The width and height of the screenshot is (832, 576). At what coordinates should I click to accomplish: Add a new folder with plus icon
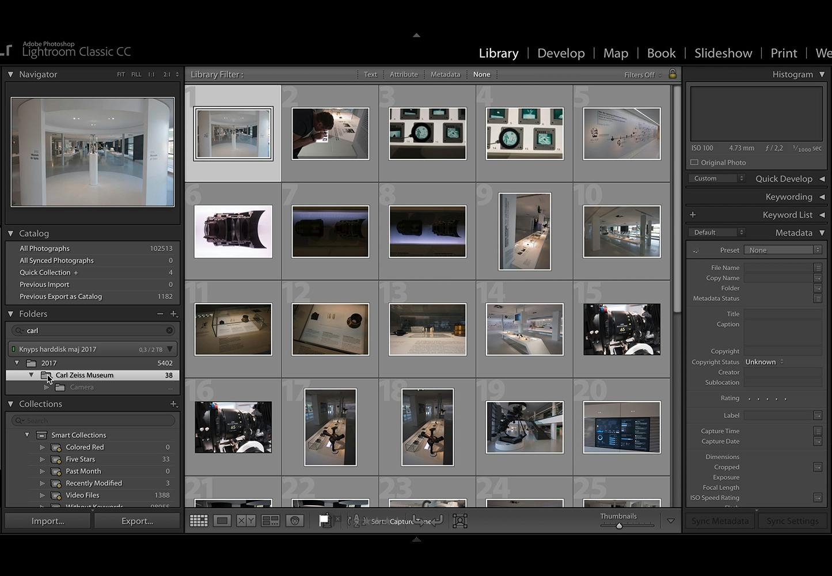(173, 314)
